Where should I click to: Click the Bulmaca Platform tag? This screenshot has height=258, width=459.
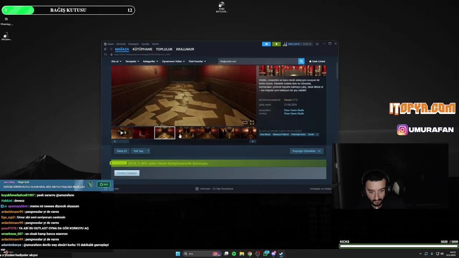point(281,134)
